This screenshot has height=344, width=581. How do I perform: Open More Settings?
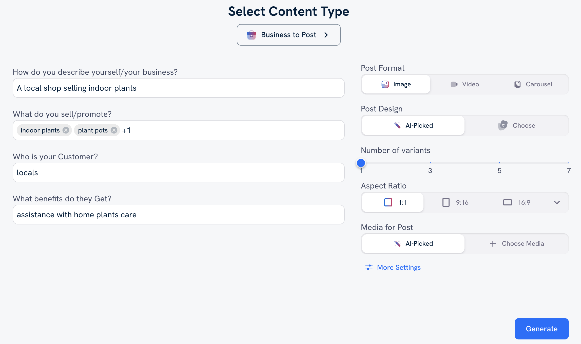399,267
